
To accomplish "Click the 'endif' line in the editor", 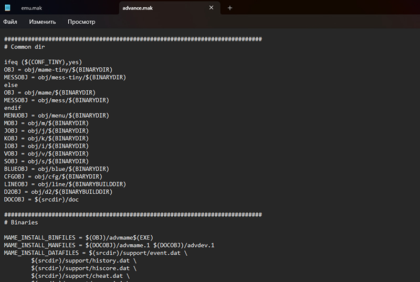I will click(x=13, y=108).
